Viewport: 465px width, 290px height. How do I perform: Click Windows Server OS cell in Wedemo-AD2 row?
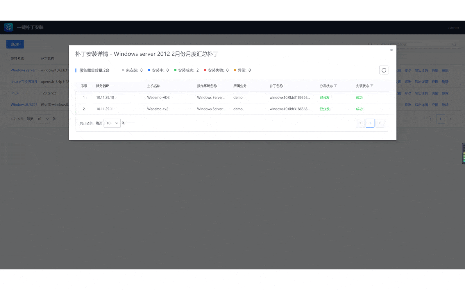pos(211,97)
